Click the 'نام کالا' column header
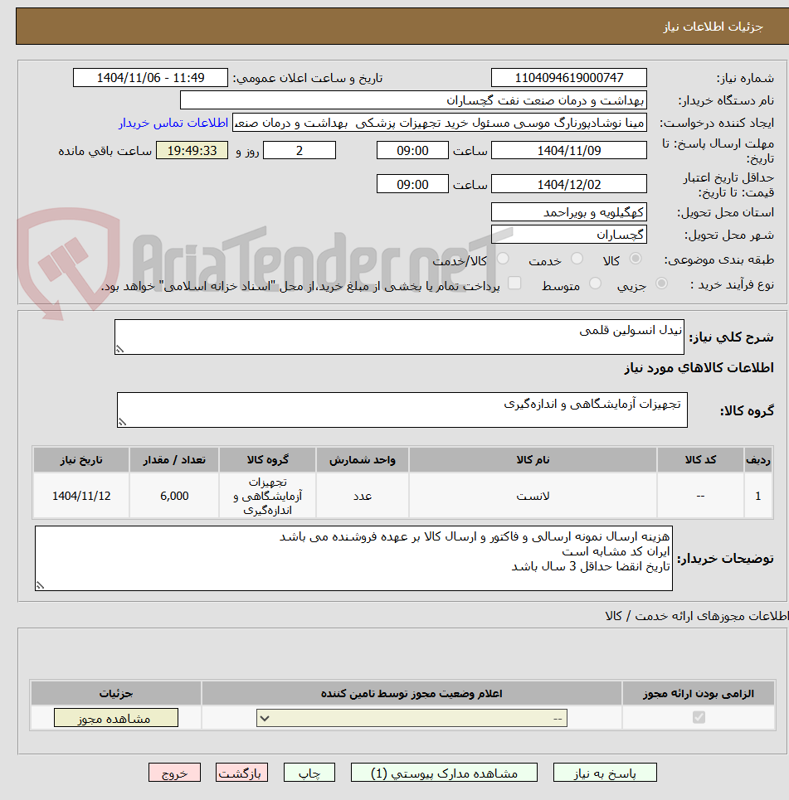789x800 pixels. pos(533,460)
